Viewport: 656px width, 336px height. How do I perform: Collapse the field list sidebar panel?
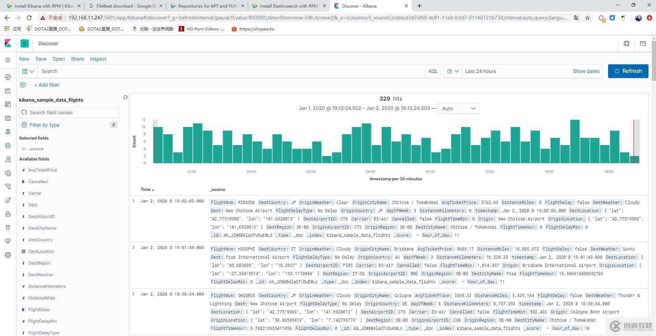coord(125,98)
